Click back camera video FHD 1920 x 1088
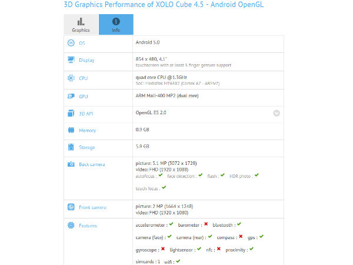Screen dimensions: 353x265 pyautogui.click(x=162, y=170)
